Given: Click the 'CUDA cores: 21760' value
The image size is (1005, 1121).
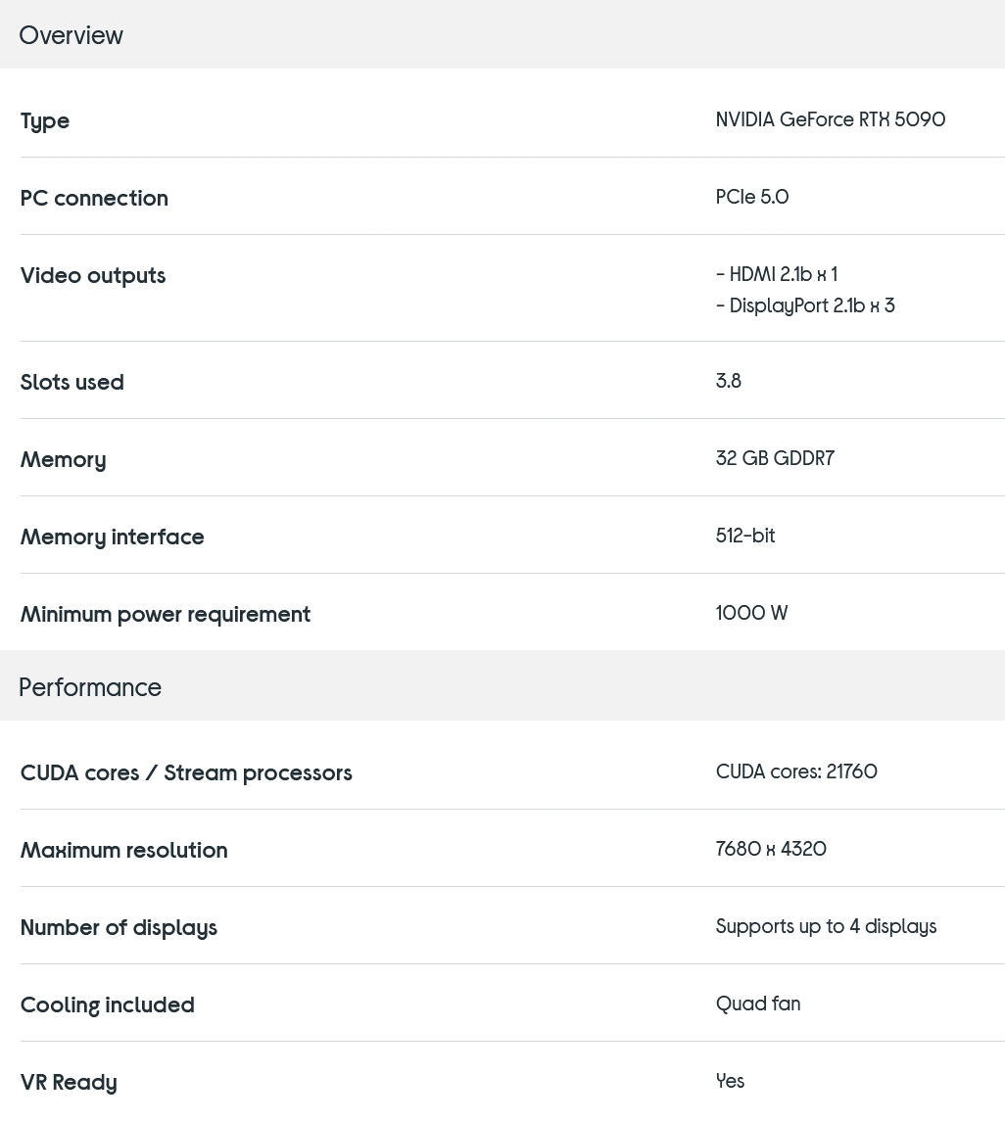Looking at the screenshot, I should [796, 771].
